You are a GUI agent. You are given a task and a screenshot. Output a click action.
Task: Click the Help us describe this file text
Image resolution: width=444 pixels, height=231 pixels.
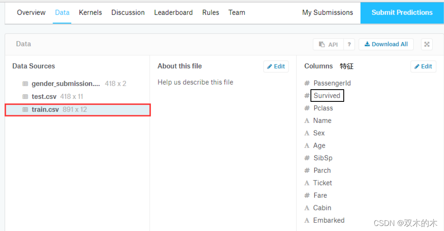point(195,82)
